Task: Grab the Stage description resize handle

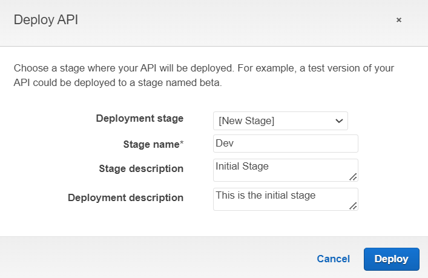Action: click(x=353, y=176)
